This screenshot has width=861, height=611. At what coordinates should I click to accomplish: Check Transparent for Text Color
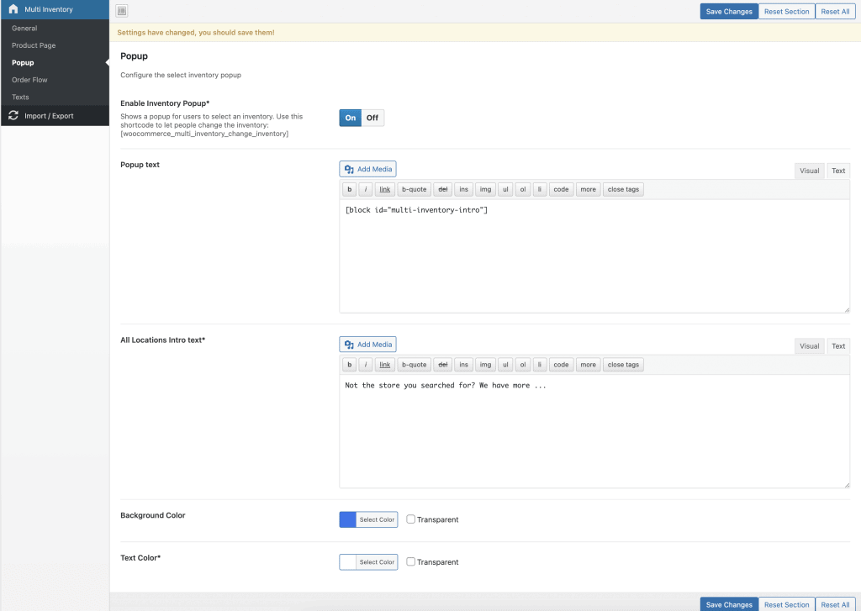pos(410,561)
